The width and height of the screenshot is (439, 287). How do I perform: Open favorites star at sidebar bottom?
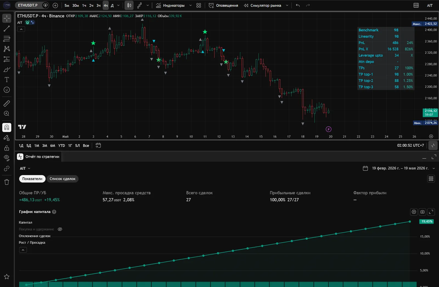[7, 277]
